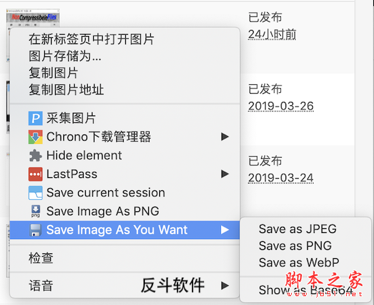
Task: Click the Save current session icon
Action: pos(35,192)
